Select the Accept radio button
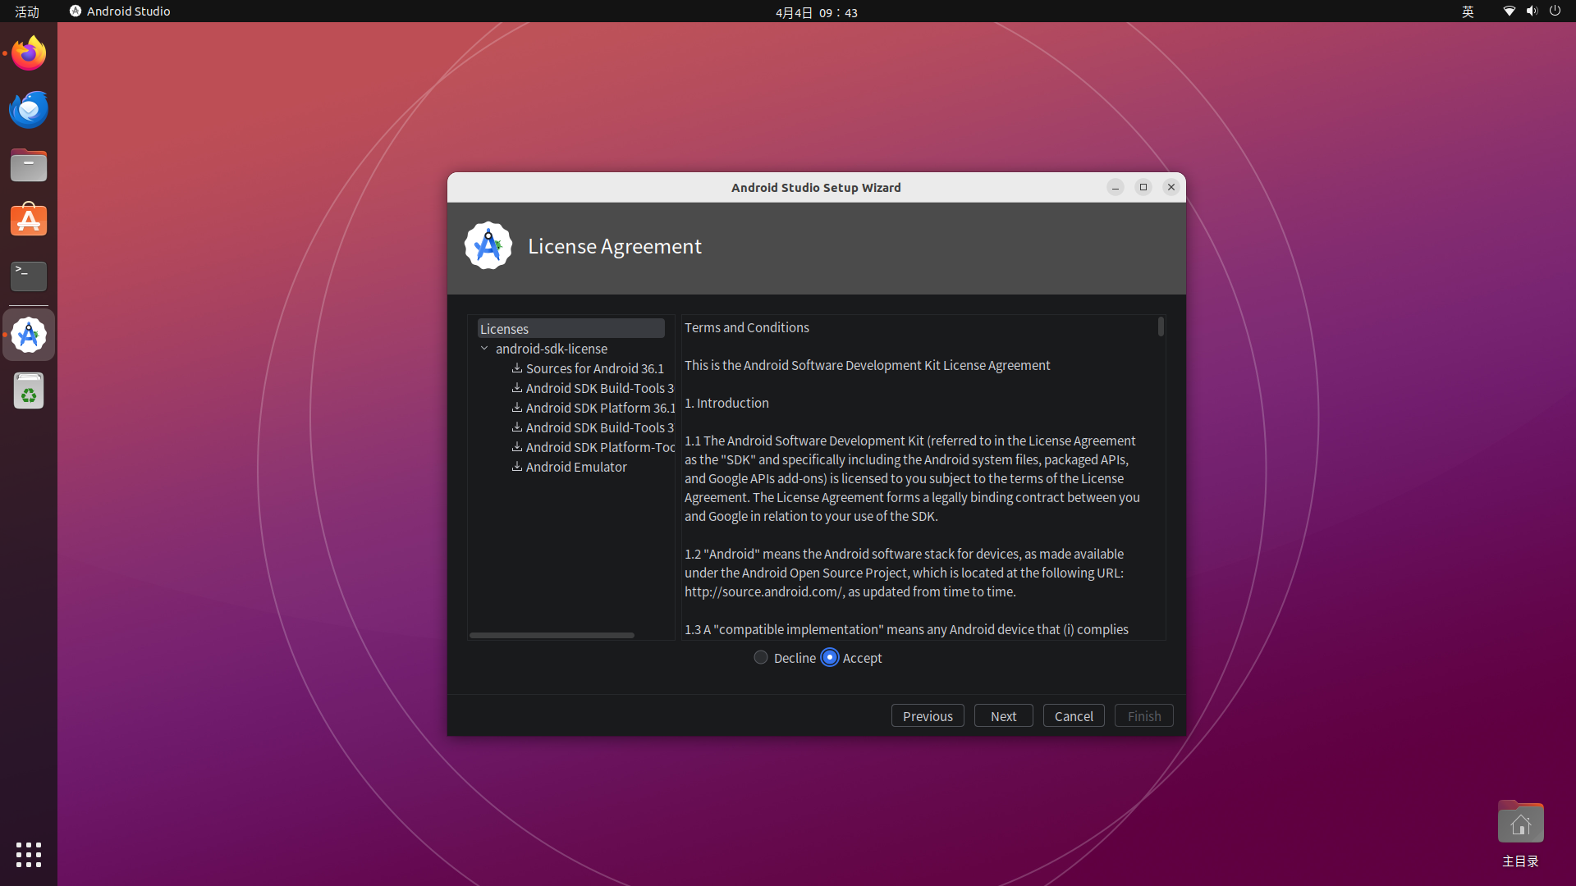The width and height of the screenshot is (1576, 886). pos(830,657)
